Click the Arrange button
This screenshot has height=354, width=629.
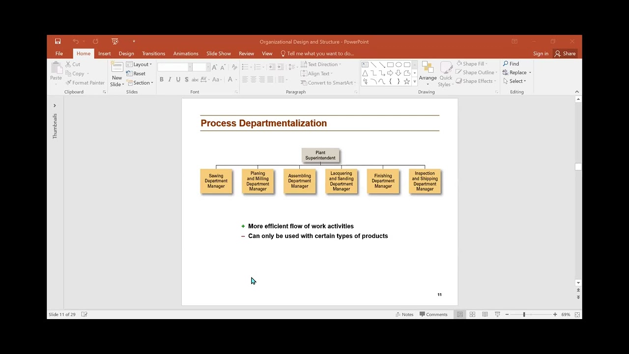428,74
